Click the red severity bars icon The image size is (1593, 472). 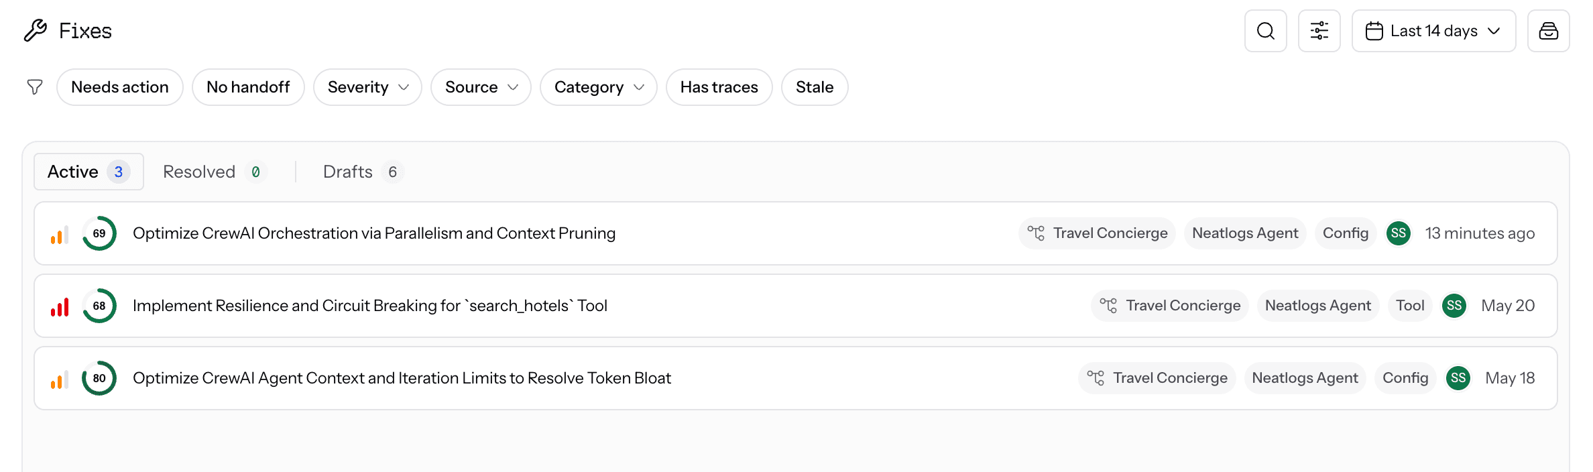click(60, 307)
